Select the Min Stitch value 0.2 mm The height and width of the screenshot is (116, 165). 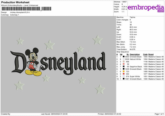pos(133,44)
